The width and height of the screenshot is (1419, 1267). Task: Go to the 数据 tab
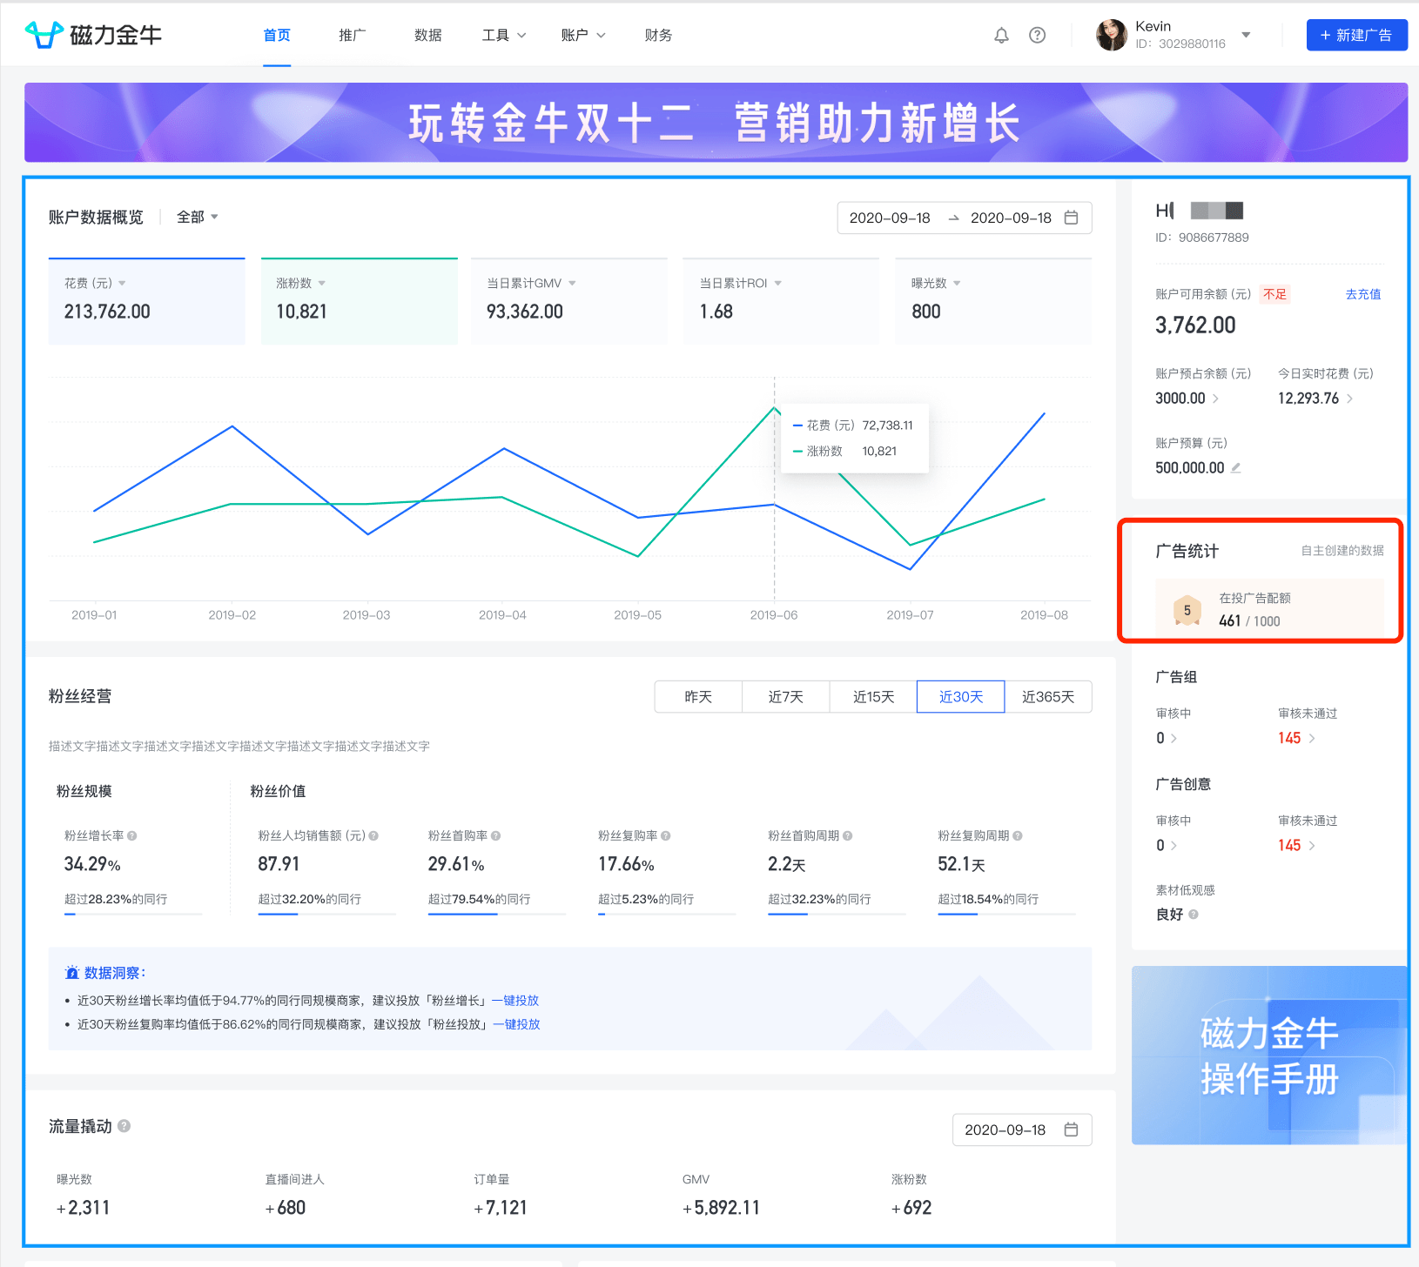tap(428, 36)
